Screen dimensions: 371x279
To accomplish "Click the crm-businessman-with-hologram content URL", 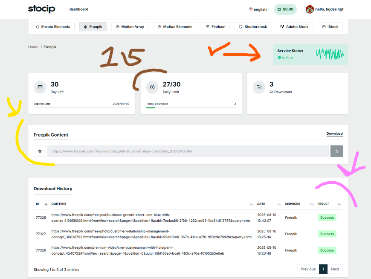I will point(138,250).
